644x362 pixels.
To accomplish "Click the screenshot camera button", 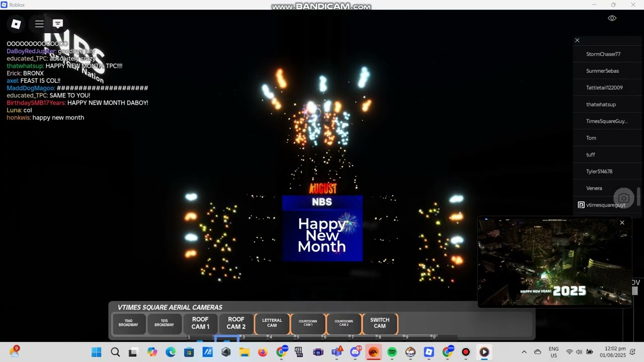I will click(x=624, y=198).
